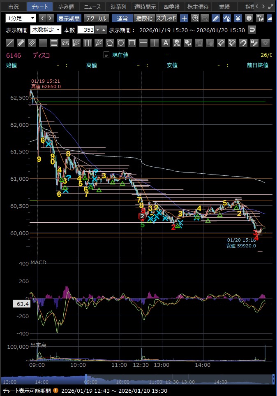This screenshot has height=396, width=277.
Task: Open the 1分足 timeframe dropdown
Action: pyautogui.click(x=21, y=18)
